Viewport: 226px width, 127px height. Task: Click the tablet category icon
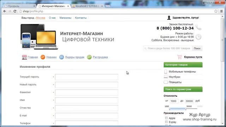[x=166, y=82]
